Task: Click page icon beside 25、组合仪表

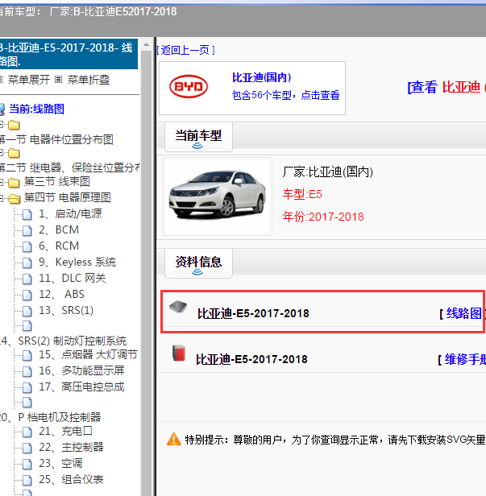Action: tap(27, 480)
